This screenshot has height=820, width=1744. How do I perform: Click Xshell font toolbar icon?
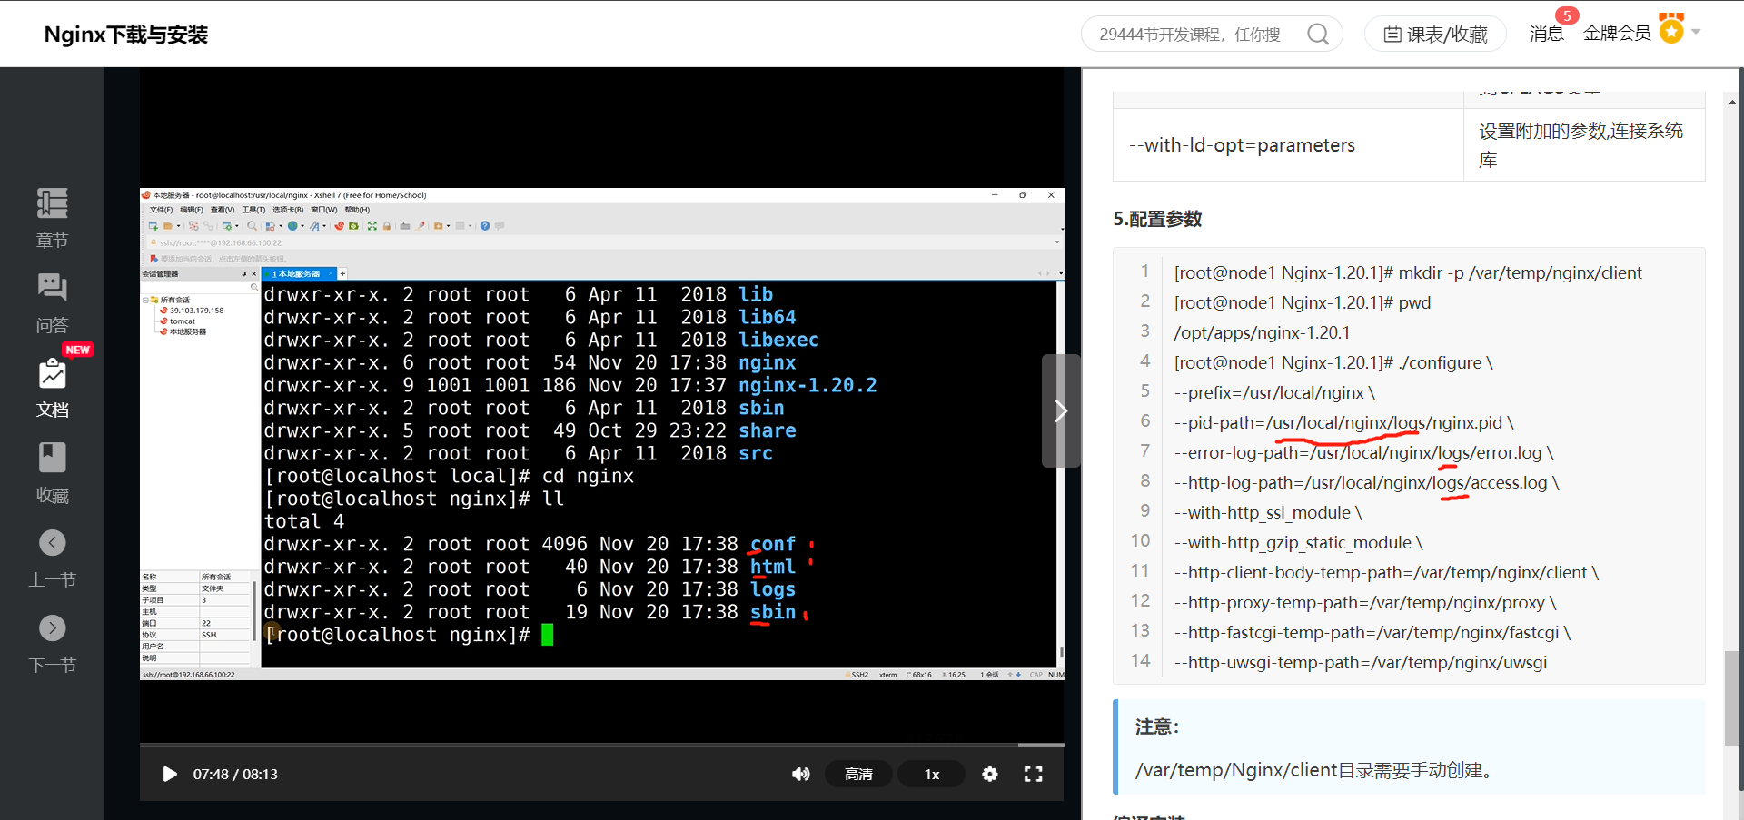[314, 226]
